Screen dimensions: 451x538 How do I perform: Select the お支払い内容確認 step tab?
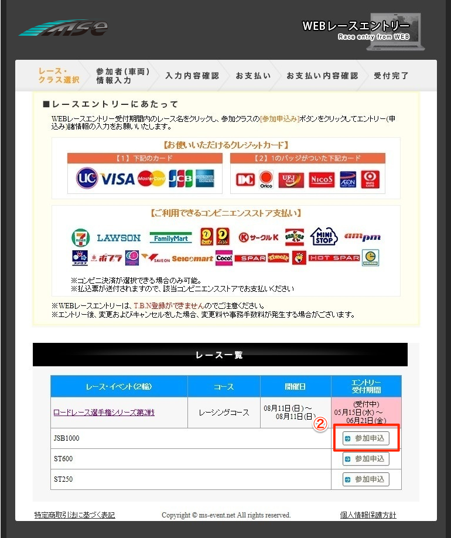point(322,76)
